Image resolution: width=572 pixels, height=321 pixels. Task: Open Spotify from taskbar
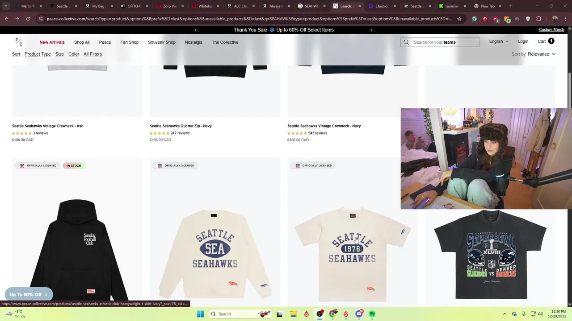click(x=372, y=314)
